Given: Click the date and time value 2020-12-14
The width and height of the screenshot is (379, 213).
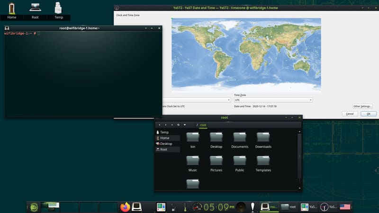Looking at the screenshot, I should pyautogui.click(x=264, y=106).
